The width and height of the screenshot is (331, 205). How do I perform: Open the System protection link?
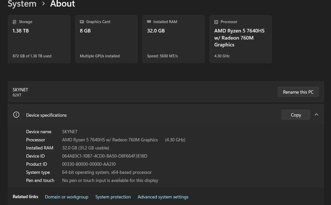[113, 197]
